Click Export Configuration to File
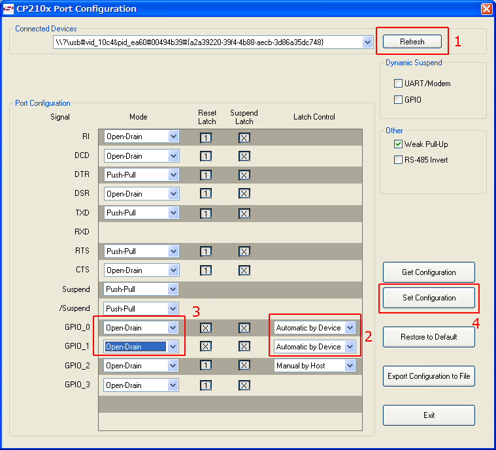Viewport: 496px width, 450px height. 429,376
